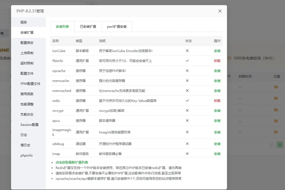The height and width of the screenshot is (190, 285).
Task: Install the ionCube extension
Action: [217, 51]
